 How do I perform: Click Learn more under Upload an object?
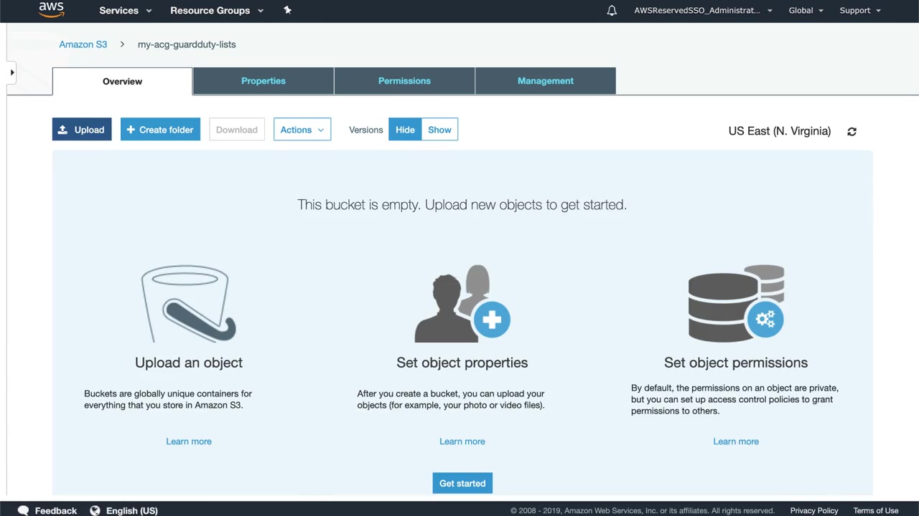pos(189,441)
